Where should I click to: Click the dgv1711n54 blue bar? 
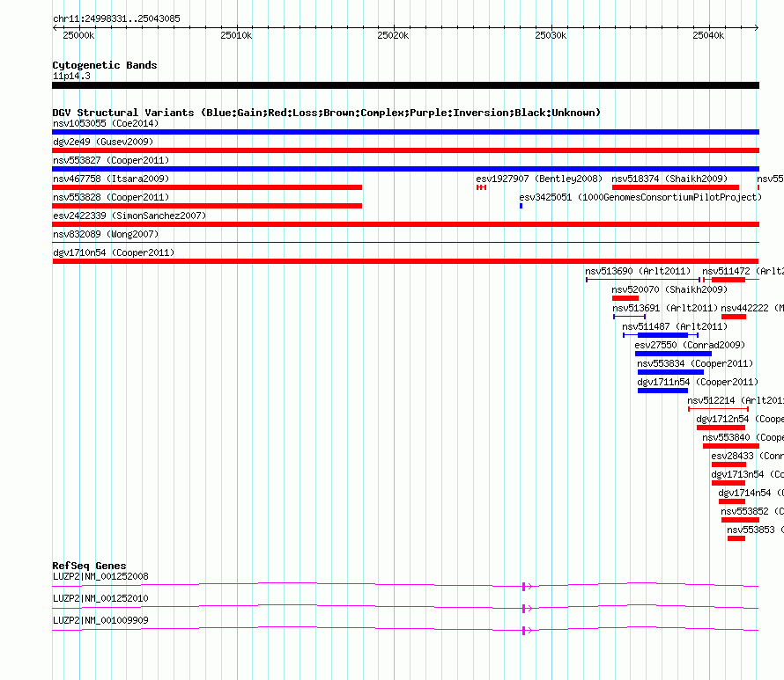click(x=662, y=391)
